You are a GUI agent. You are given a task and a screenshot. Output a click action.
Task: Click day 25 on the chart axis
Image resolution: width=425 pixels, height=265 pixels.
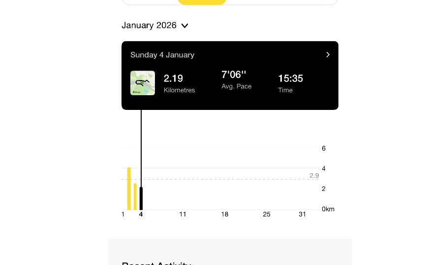(267, 214)
